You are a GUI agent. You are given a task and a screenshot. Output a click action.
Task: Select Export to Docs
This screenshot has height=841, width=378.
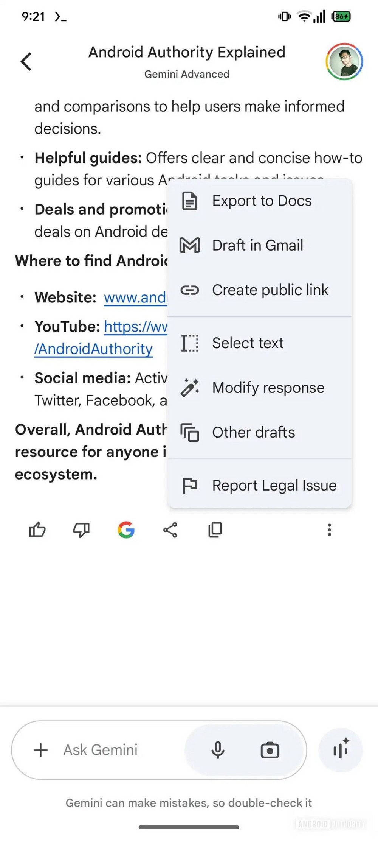(262, 201)
